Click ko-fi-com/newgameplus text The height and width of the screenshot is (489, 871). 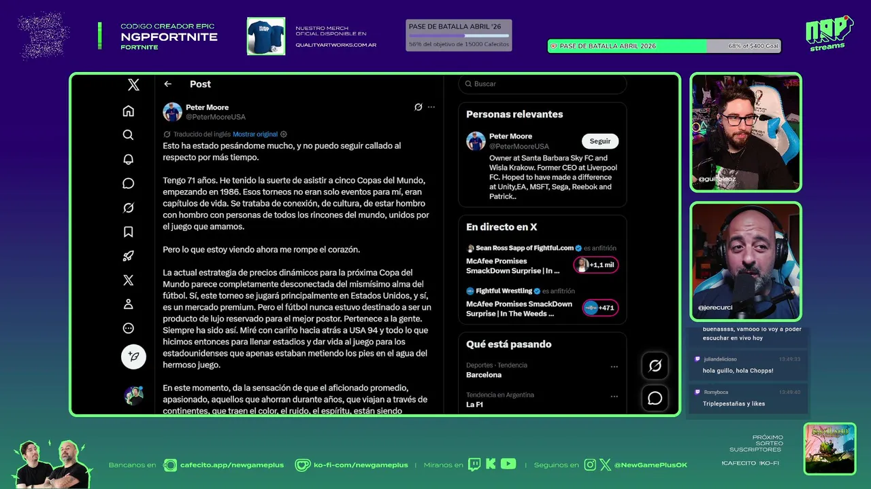(361, 465)
